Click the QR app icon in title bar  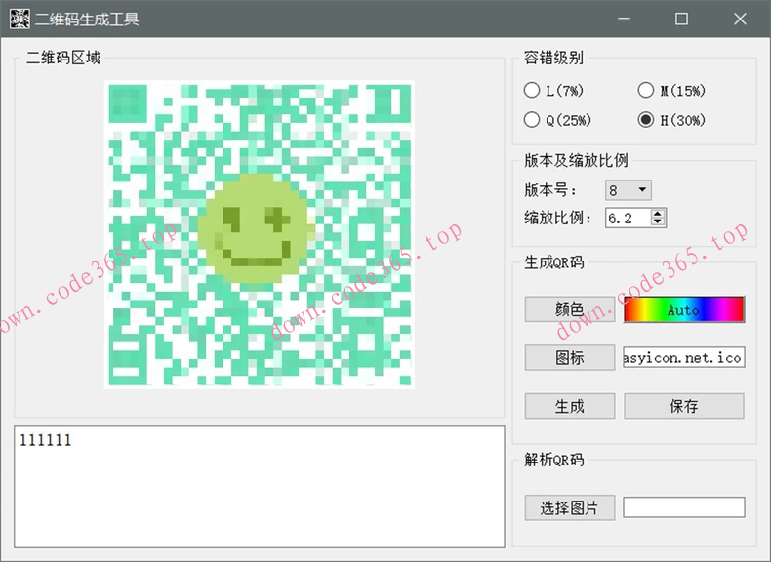click(x=20, y=19)
